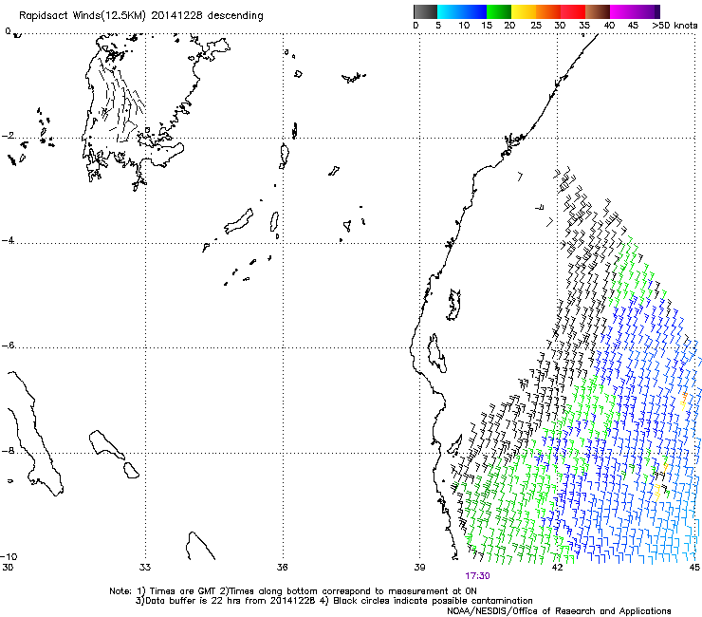
Task: Click the "10" label under the color bar
Action: [x=464, y=26]
